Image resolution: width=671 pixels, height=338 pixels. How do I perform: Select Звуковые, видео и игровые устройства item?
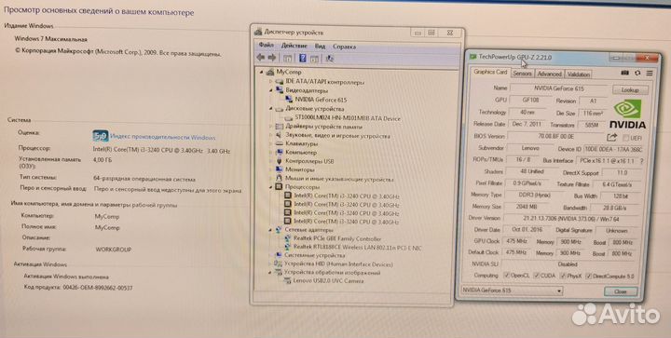[338, 136]
